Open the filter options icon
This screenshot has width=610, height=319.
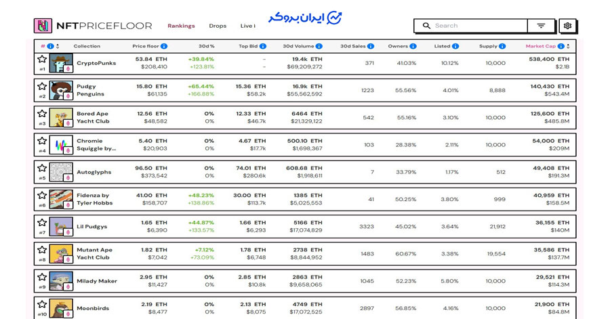[x=541, y=26]
